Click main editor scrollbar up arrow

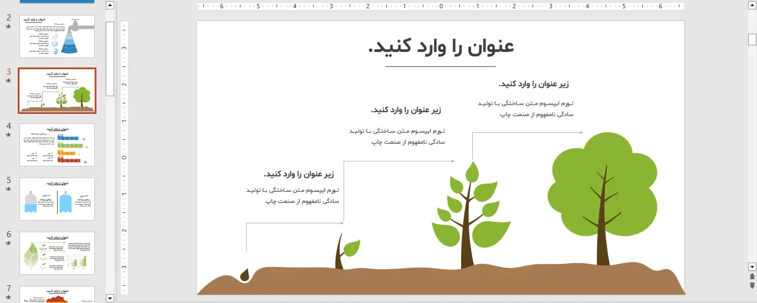pos(752,6)
